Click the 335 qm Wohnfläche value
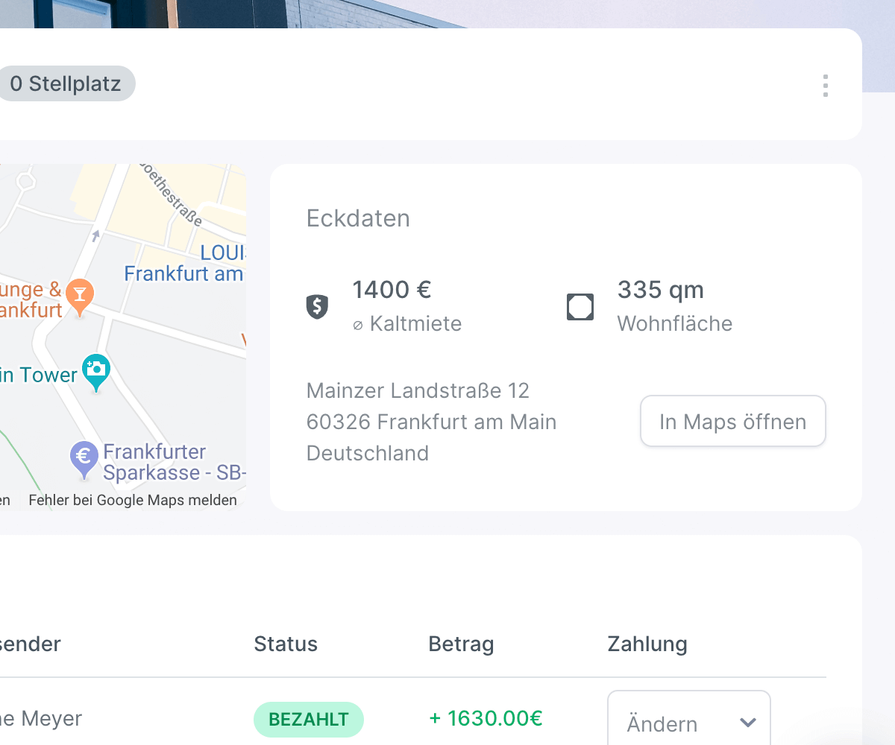The width and height of the screenshot is (895, 745). coord(660,289)
